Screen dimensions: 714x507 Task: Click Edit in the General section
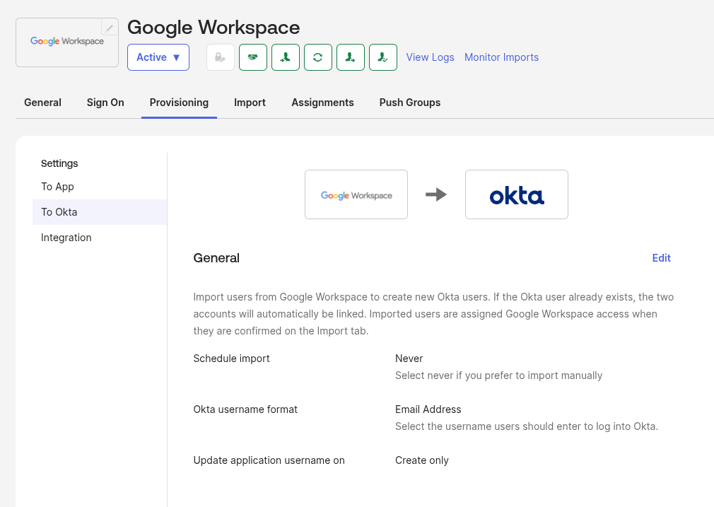[661, 258]
